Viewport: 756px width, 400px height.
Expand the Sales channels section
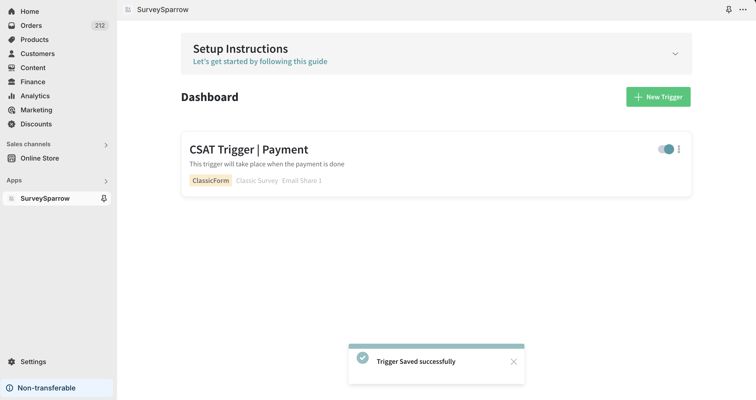106,145
